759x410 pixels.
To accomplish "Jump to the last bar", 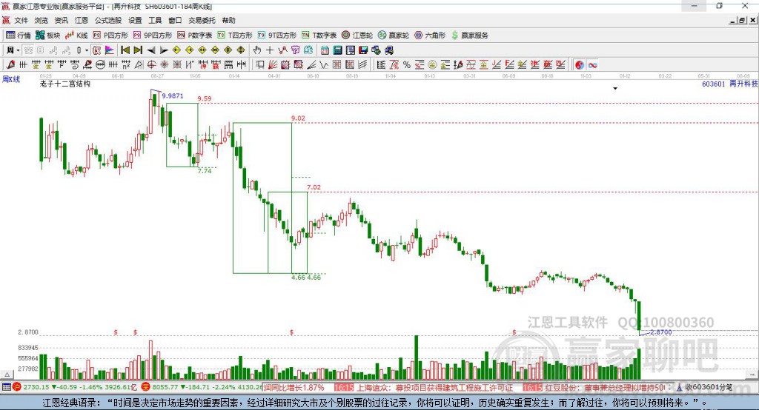I will (x=138, y=50).
